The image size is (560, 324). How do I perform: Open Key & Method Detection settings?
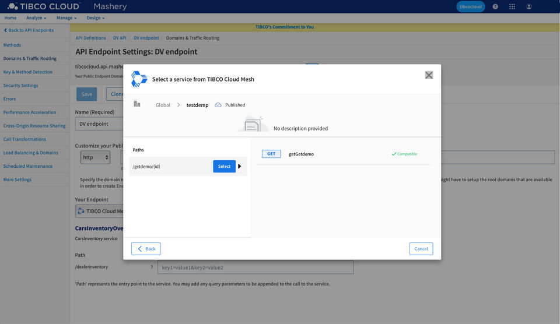pos(28,72)
